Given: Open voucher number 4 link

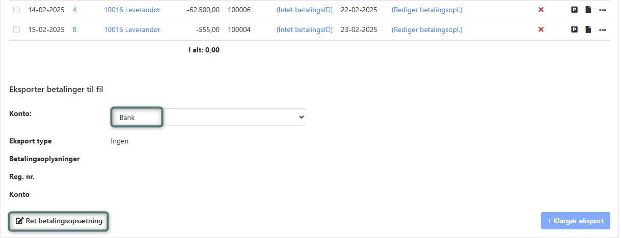Looking at the screenshot, I should [x=74, y=10].
